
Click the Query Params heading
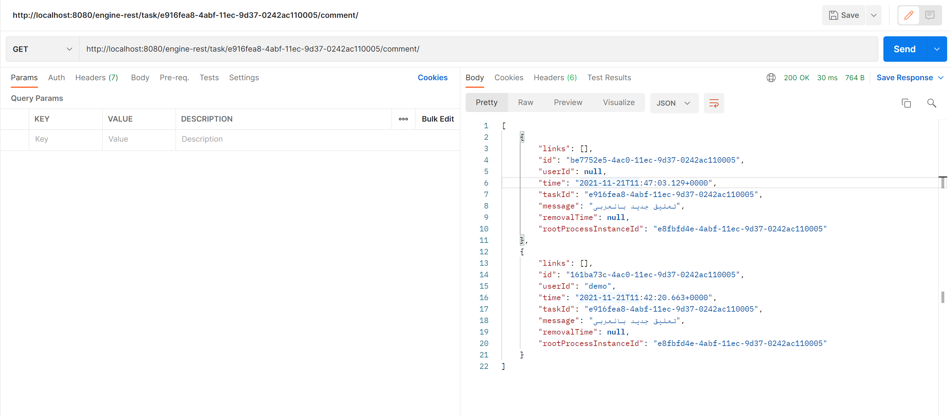(37, 98)
